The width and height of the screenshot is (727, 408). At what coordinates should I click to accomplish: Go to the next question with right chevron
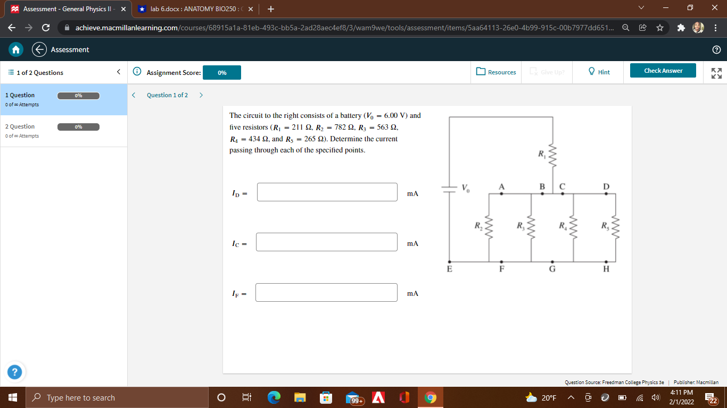click(201, 95)
